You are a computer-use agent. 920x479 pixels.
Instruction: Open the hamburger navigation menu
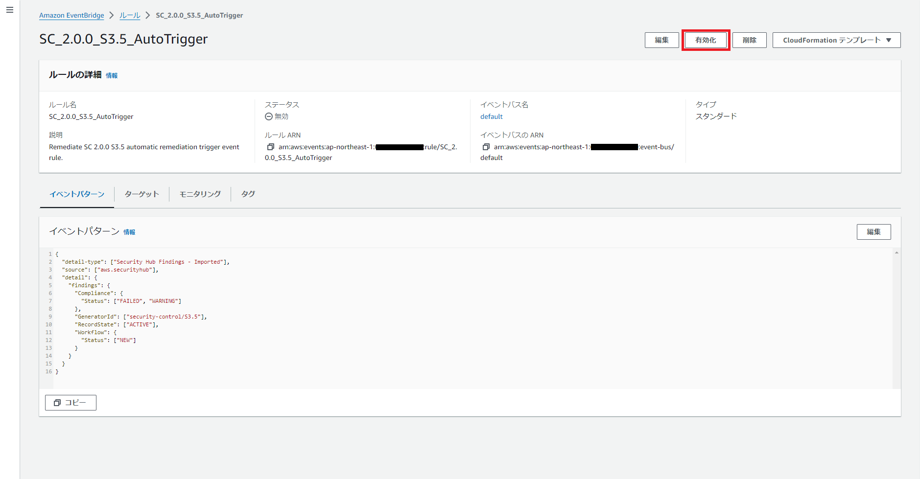[10, 10]
